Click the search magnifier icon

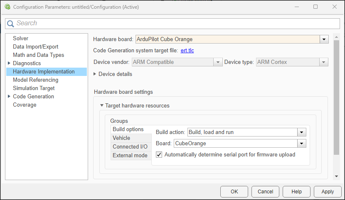[x=11, y=24]
